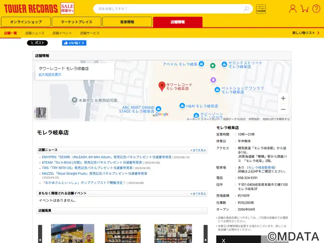Click the Tower Records logo
This screenshot has height=243, width=324.
click(31, 9)
